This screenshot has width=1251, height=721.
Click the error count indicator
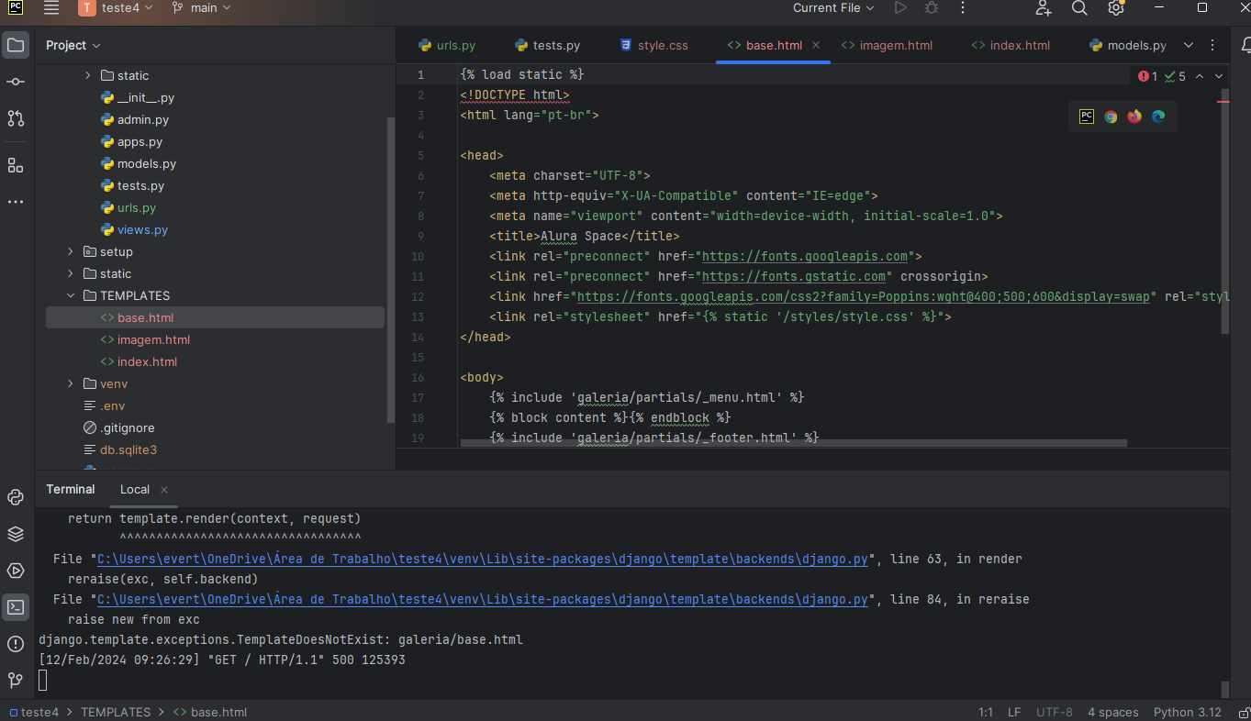1147,76
